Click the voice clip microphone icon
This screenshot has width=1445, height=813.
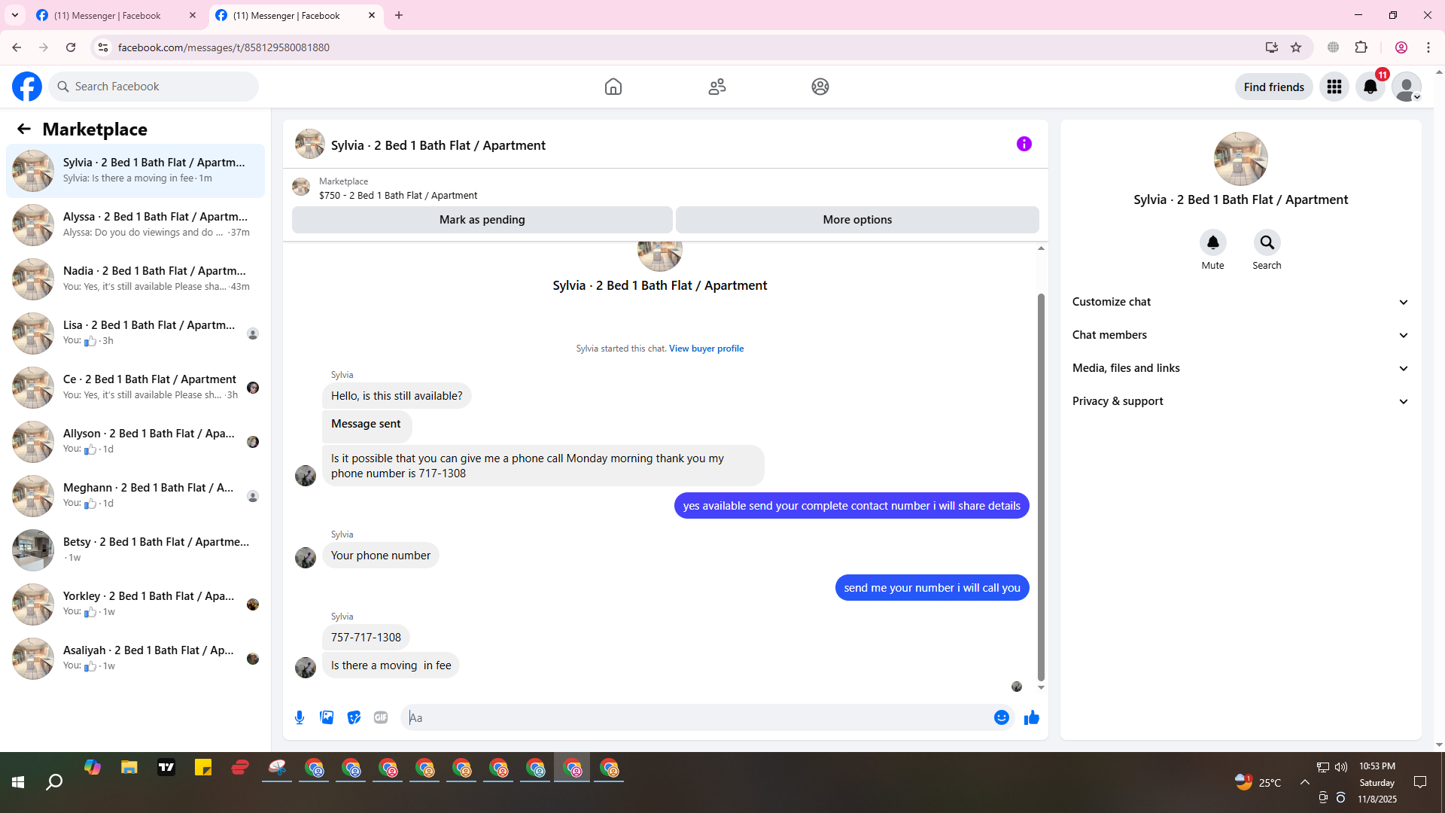[300, 717]
